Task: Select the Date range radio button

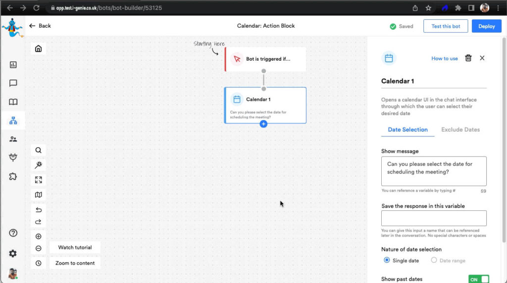Action: click(434, 260)
